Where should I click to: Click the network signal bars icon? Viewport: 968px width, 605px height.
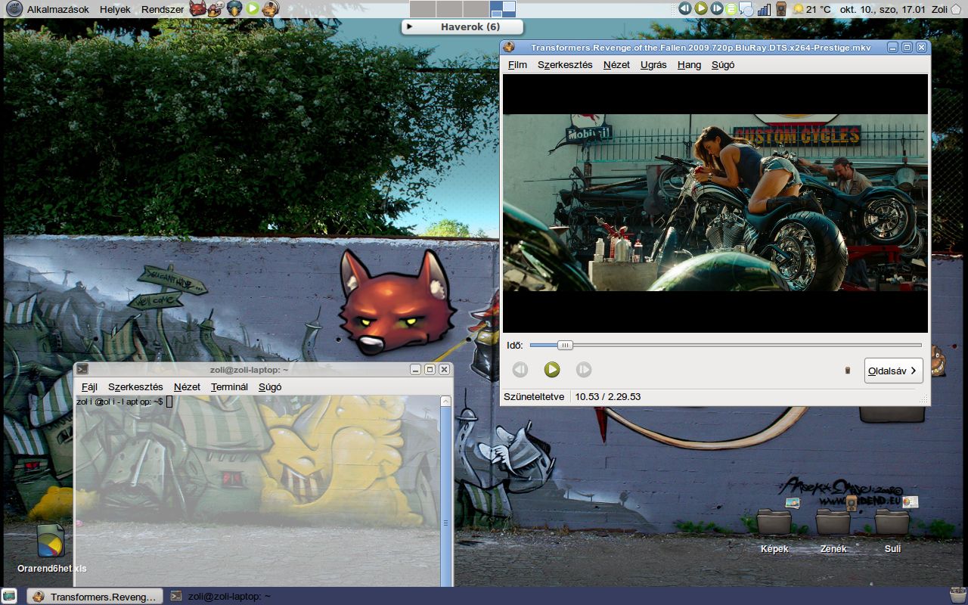(x=764, y=9)
